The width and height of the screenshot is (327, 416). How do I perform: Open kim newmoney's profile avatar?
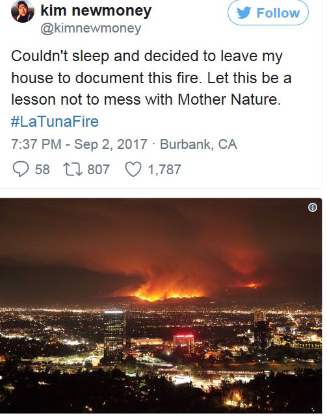tap(23, 12)
